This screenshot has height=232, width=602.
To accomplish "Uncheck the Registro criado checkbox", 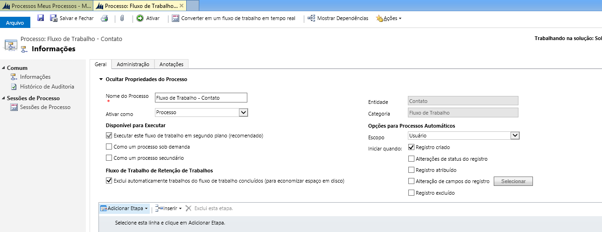I will 411,147.
